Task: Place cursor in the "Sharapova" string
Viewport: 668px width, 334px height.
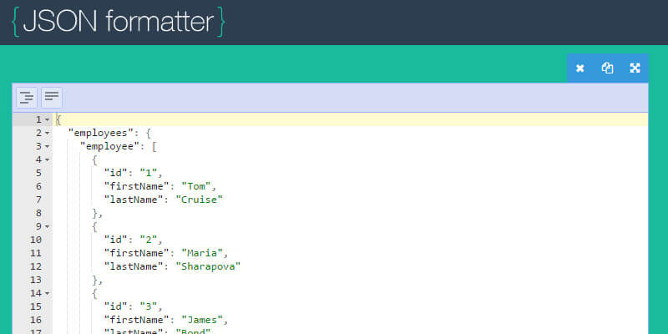Action: [208, 266]
